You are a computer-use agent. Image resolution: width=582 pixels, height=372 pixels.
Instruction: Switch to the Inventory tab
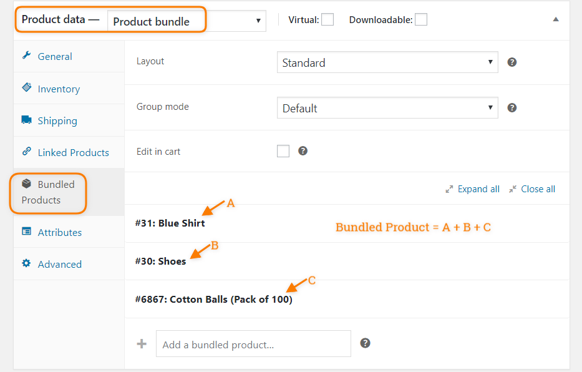69,89
